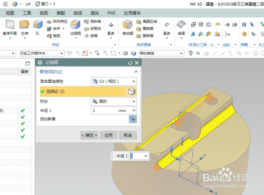264x195 pixels.
Task: Click the 应用 apply button
Action: pos(109,135)
